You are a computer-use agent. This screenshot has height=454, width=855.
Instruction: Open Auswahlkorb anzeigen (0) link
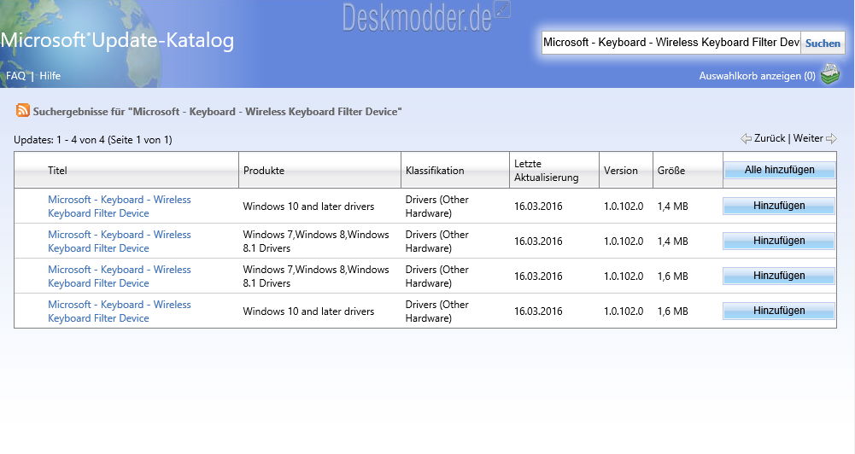757,76
